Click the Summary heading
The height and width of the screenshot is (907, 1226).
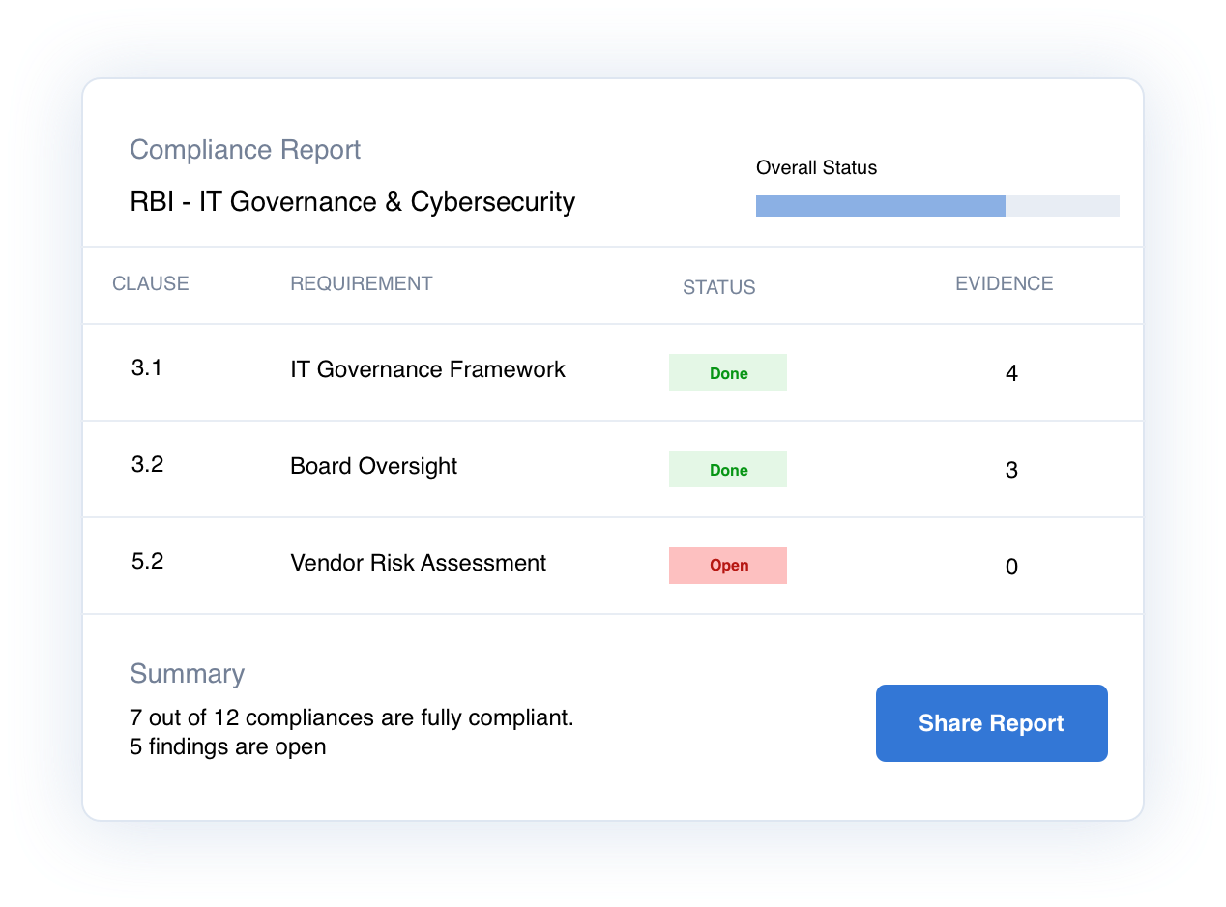(x=187, y=674)
